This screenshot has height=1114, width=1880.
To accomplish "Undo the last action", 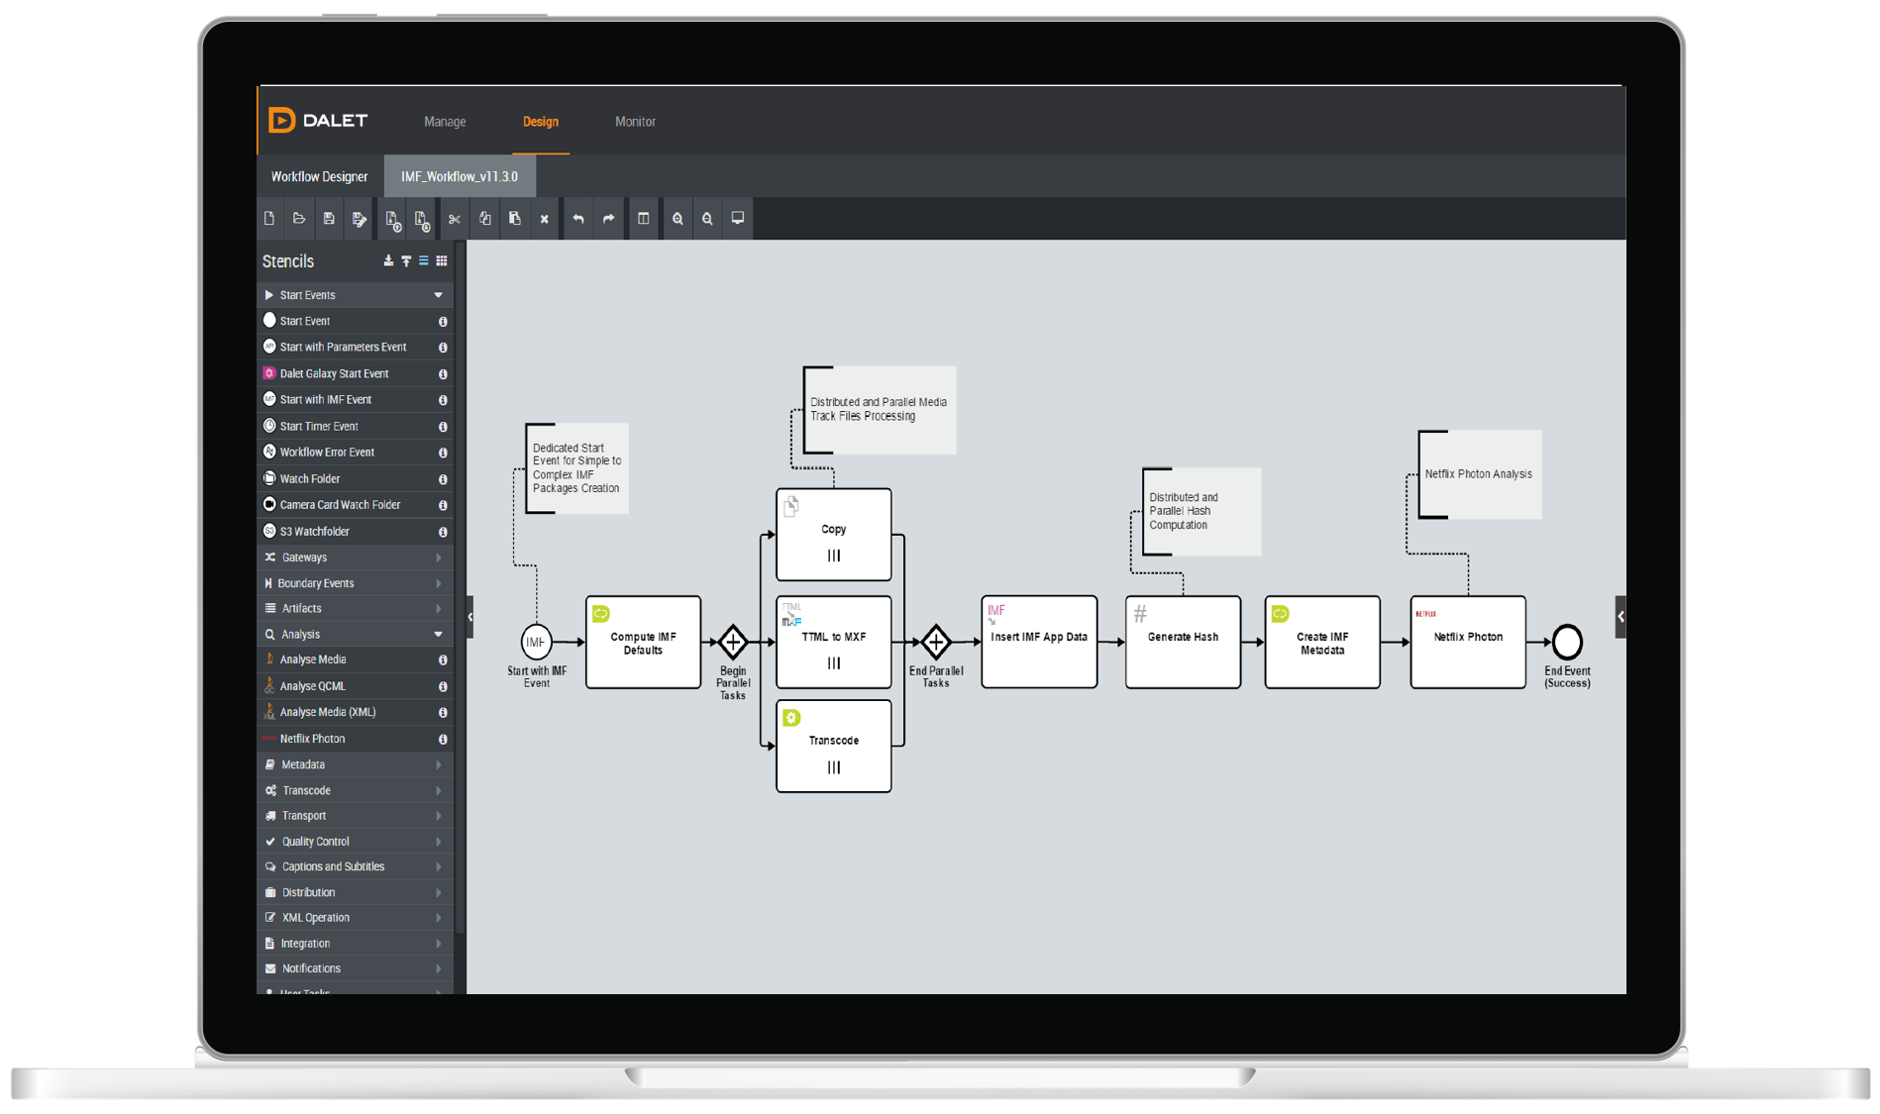I will [x=578, y=219].
